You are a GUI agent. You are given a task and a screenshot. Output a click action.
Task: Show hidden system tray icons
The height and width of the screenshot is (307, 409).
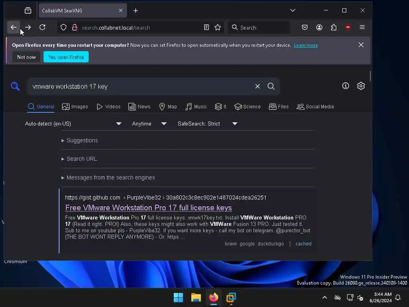[x=324, y=297]
